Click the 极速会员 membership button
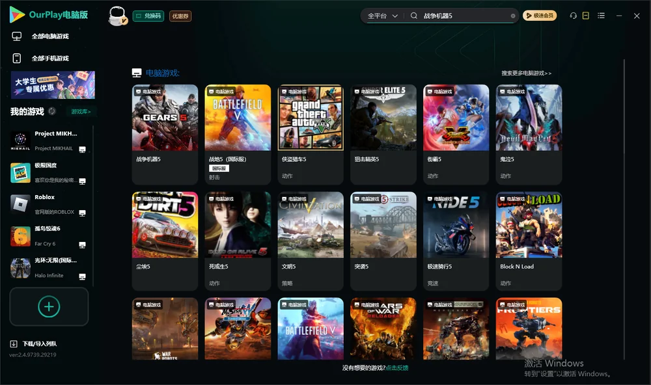This screenshot has width=651, height=385. pyautogui.click(x=539, y=16)
